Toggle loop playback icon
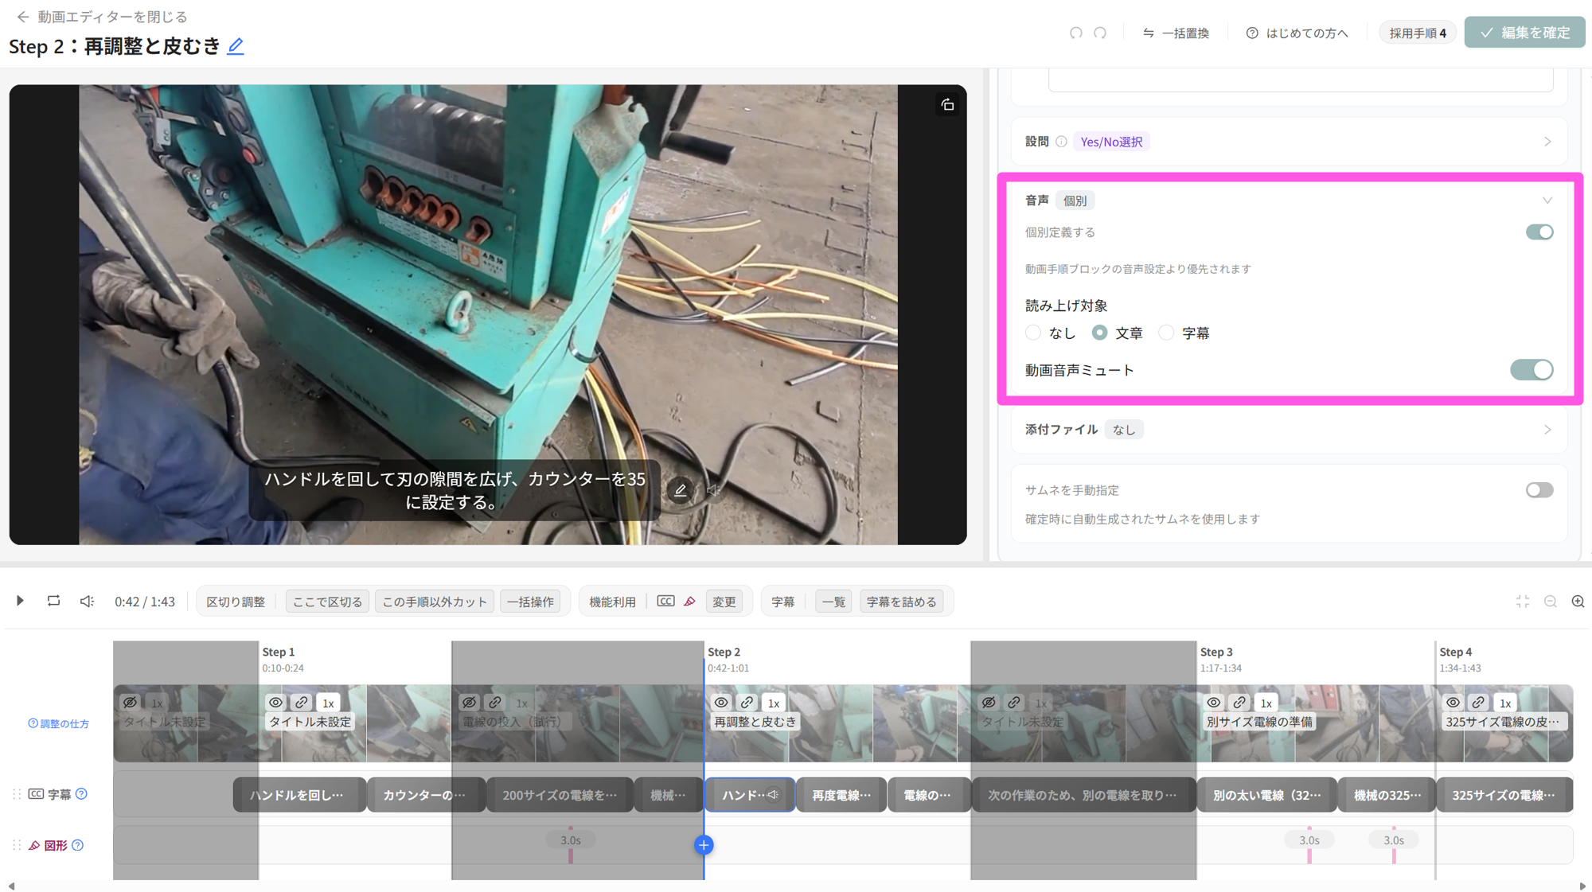This screenshot has width=1592, height=892. tap(53, 601)
